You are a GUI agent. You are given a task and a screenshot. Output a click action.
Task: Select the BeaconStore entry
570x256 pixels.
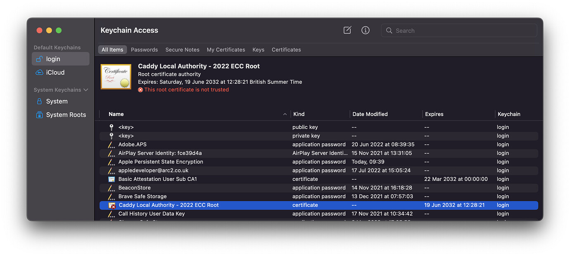click(x=318, y=188)
